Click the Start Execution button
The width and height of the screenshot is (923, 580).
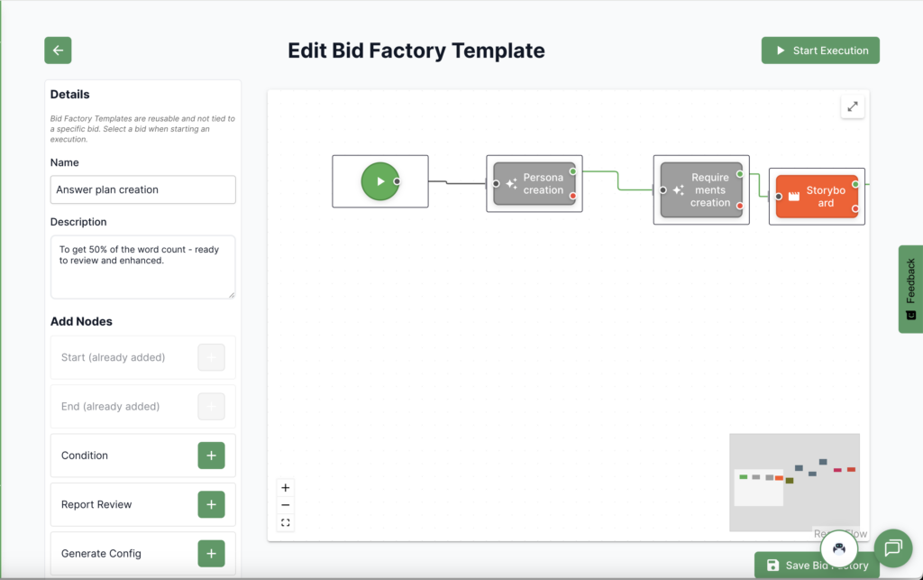click(x=820, y=51)
